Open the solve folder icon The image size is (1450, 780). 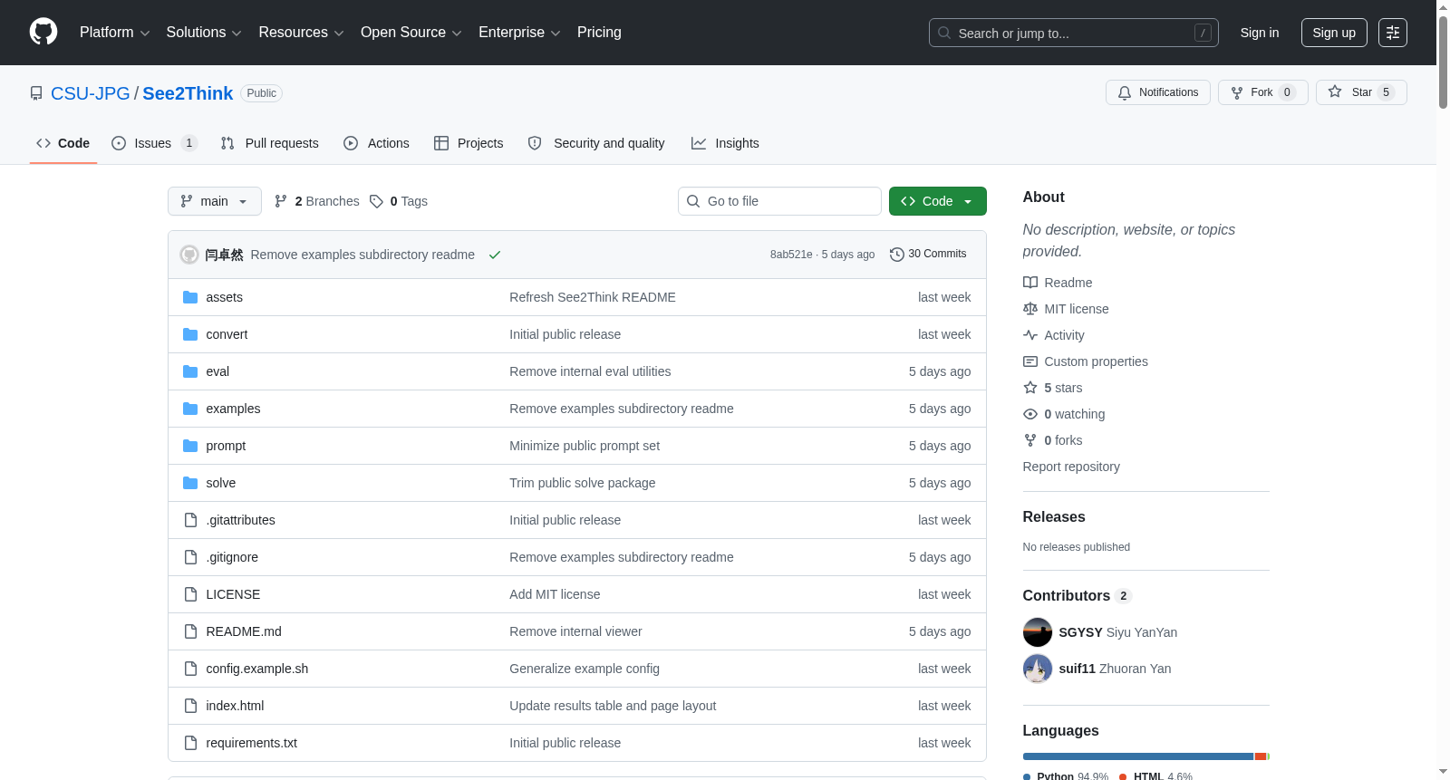point(190,483)
